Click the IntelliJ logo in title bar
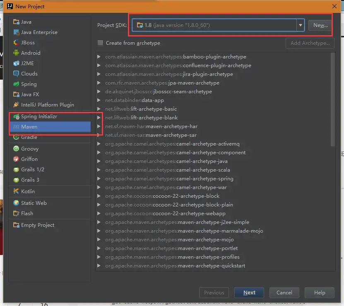This screenshot has width=344, height=306. 10,6
